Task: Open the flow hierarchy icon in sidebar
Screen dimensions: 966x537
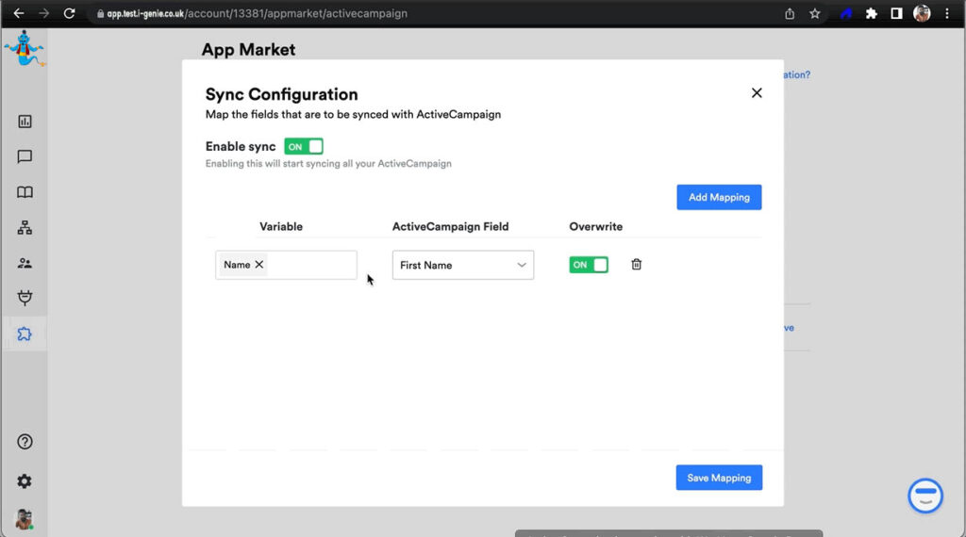Action: tap(25, 228)
